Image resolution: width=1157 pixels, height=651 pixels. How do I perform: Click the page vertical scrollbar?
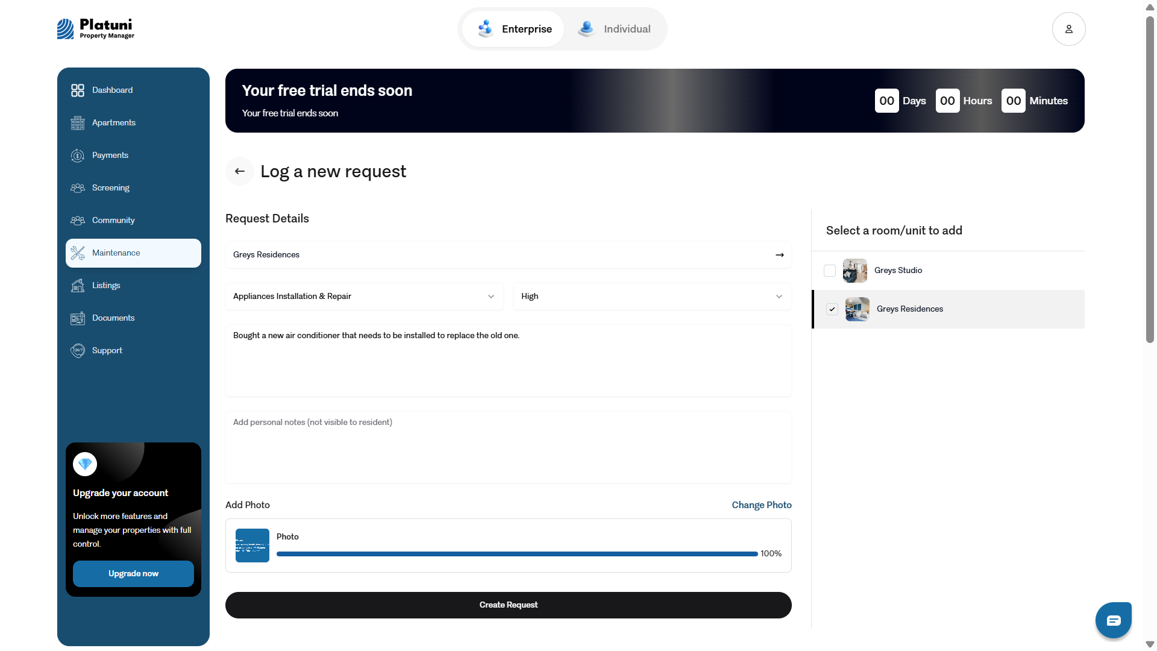pyautogui.click(x=1150, y=180)
